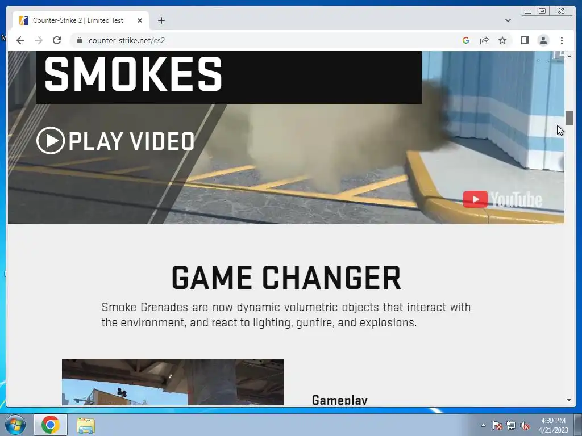Click the scroll up arrow
582x436 pixels.
pos(569,56)
